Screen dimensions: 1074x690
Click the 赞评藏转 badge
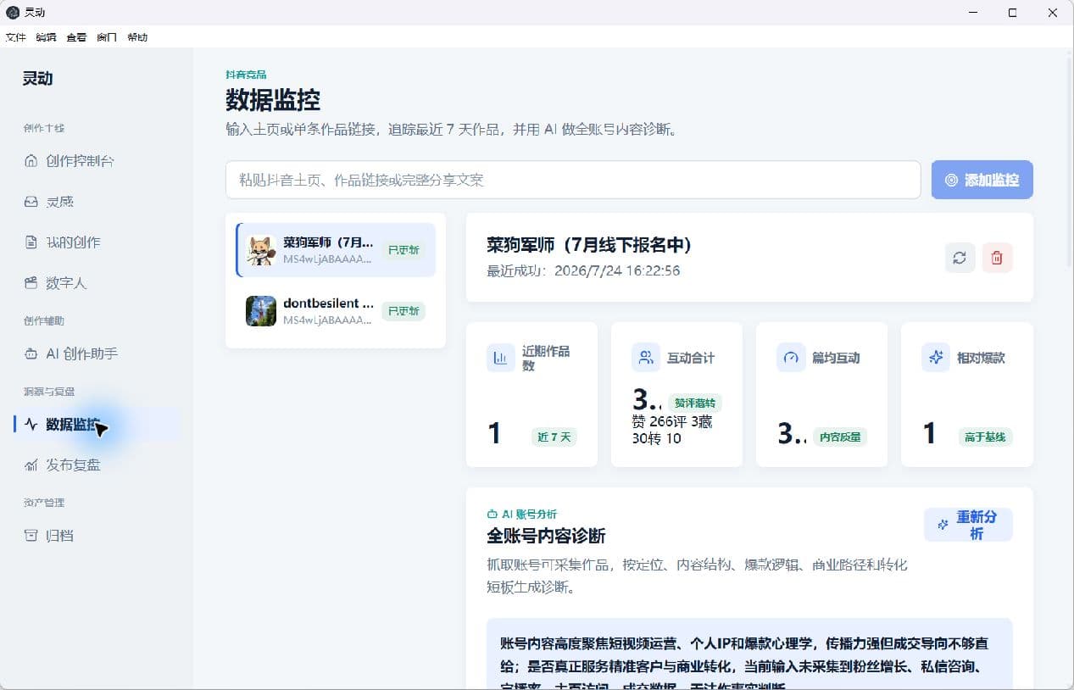coord(694,403)
